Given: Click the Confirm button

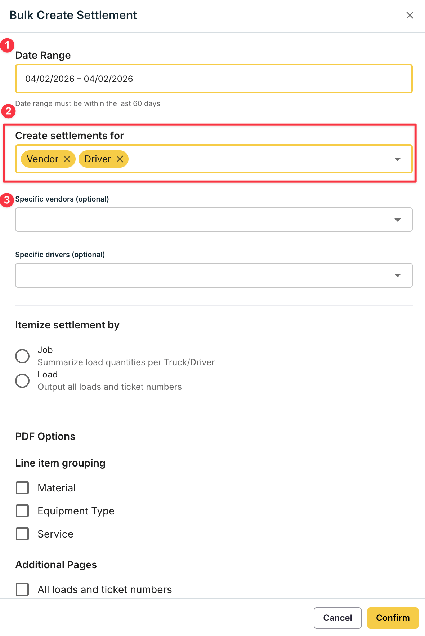Looking at the screenshot, I should coord(393,618).
